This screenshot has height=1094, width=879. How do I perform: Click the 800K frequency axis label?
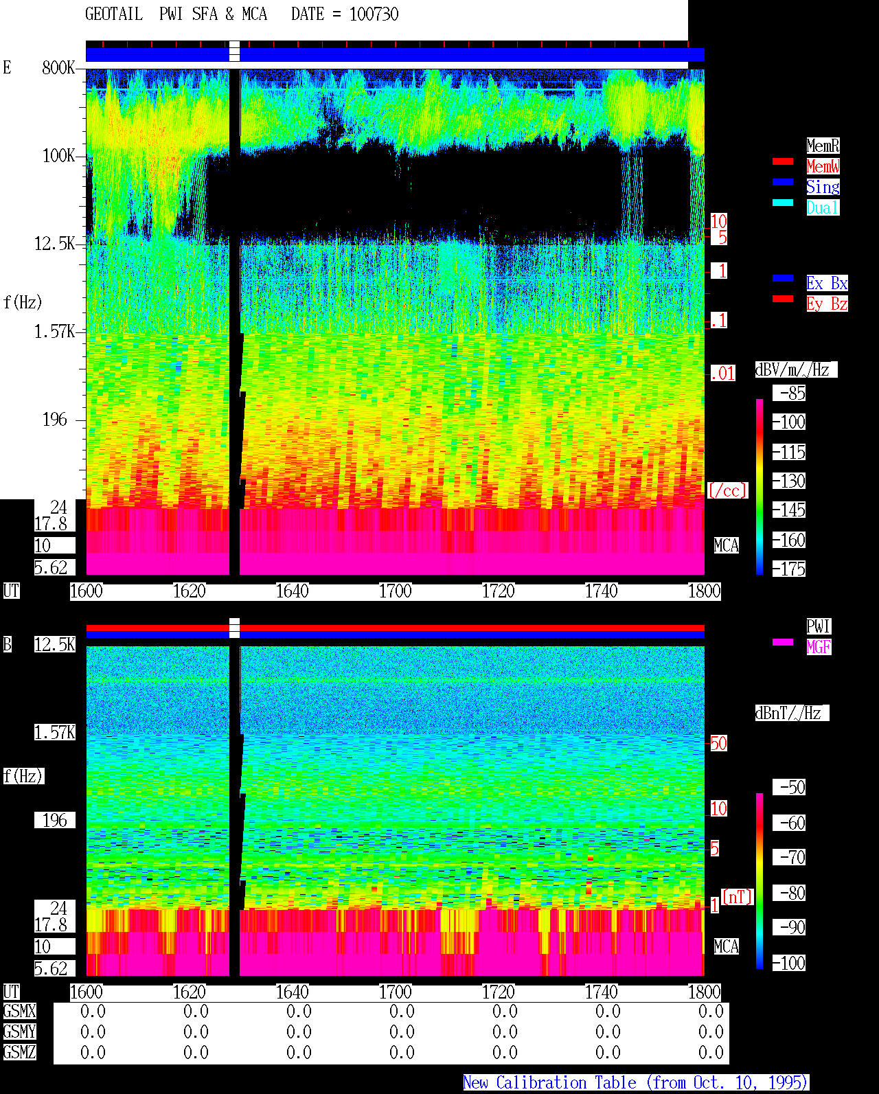click(58, 68)
